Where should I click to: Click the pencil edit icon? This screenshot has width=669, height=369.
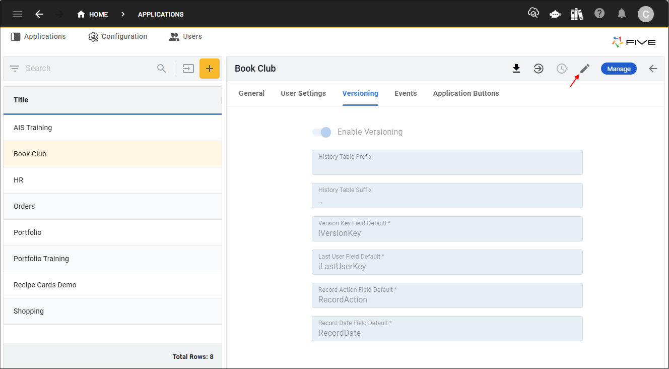(584, 69)
